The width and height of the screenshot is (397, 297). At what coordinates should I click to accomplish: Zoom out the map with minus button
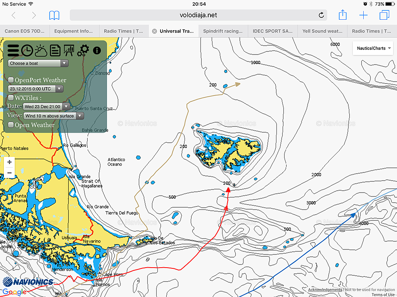point(9,173)
